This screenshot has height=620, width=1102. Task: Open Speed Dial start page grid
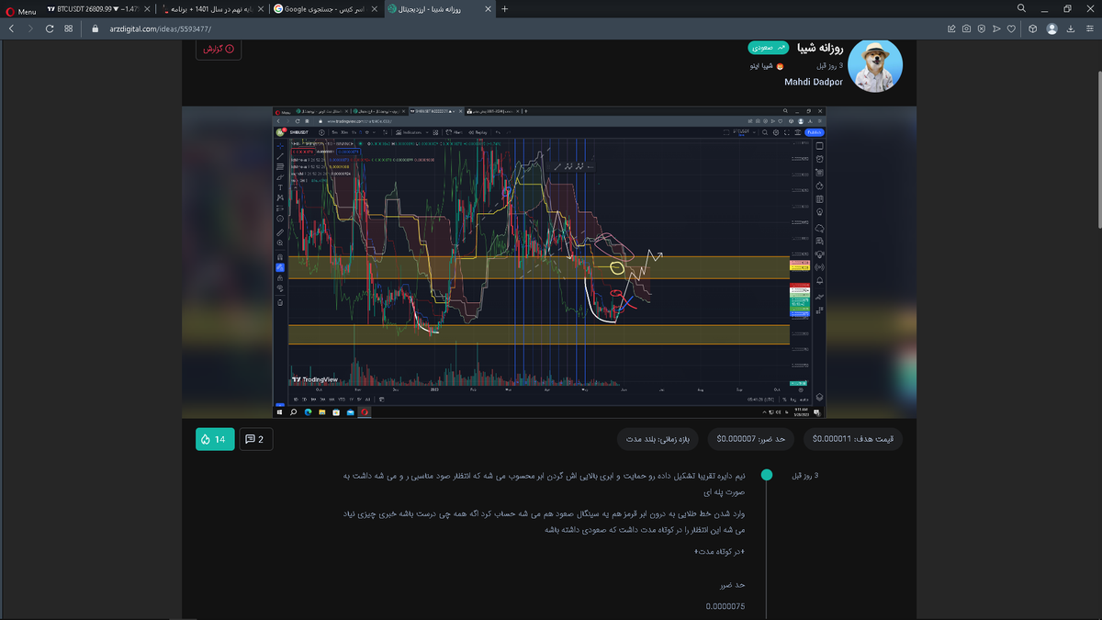tap(69, 28)
